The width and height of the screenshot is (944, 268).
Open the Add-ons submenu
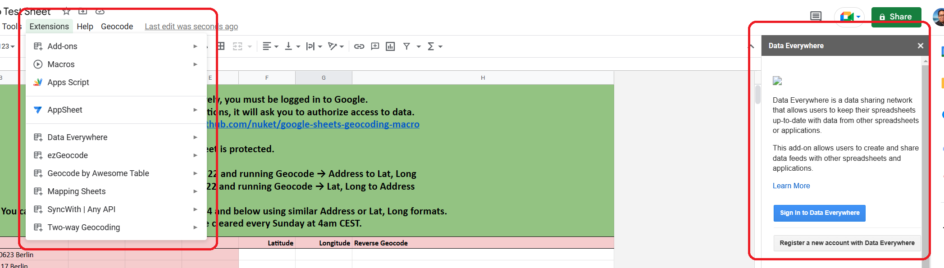coord(116,46)
